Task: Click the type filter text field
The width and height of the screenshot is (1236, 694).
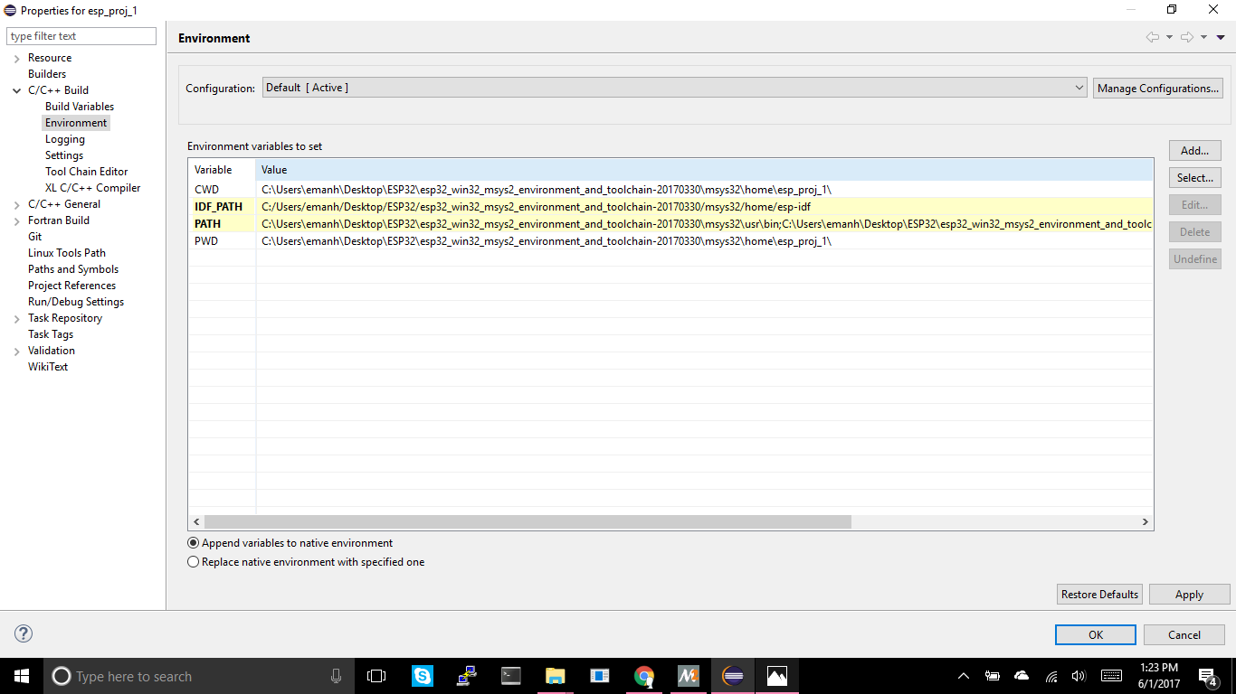Action: [81, 36]
